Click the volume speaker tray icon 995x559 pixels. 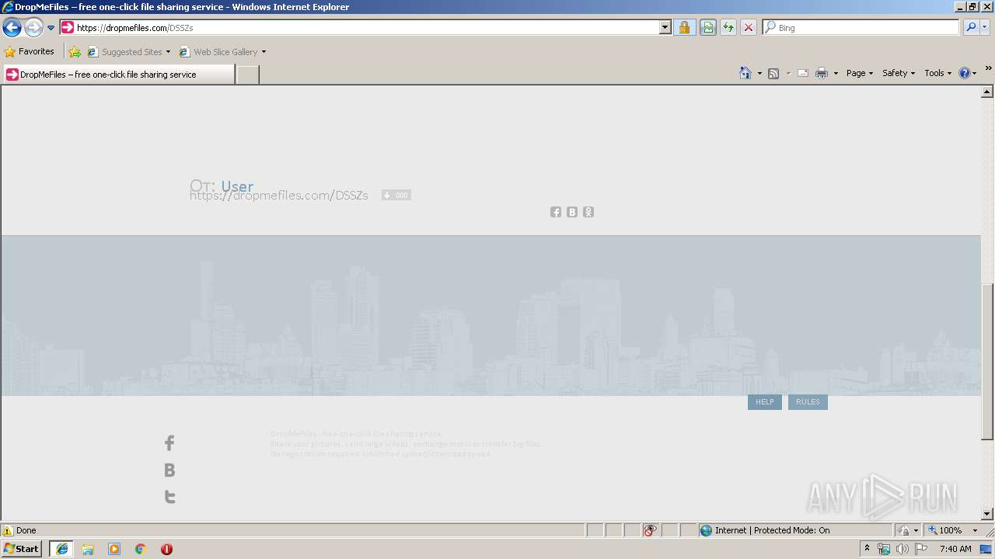click(x=902, y=549)
